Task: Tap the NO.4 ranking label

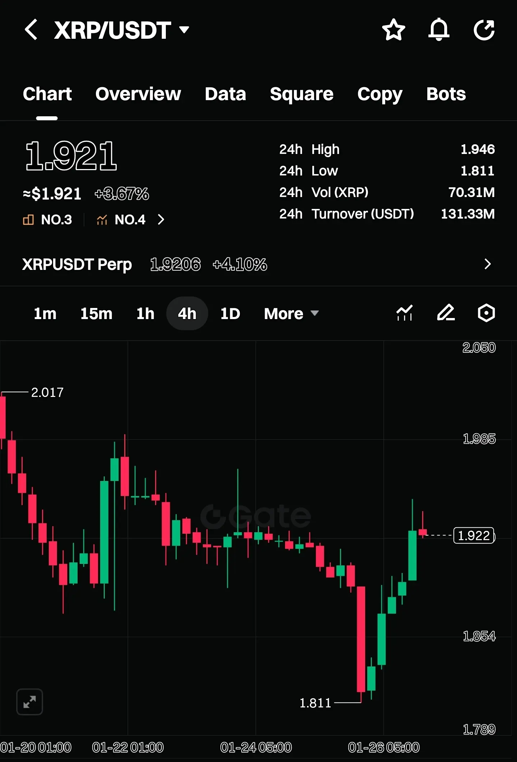Action: (130, 220)
